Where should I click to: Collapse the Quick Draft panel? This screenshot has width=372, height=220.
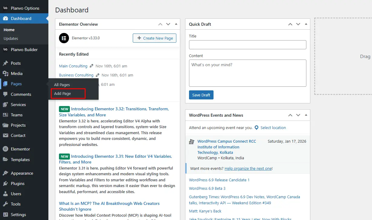pyautogui.click(x=306, y=24)
